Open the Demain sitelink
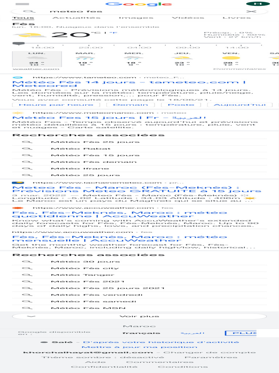The height and width of the screenshot is (373, 279). [x=130, y=105]
